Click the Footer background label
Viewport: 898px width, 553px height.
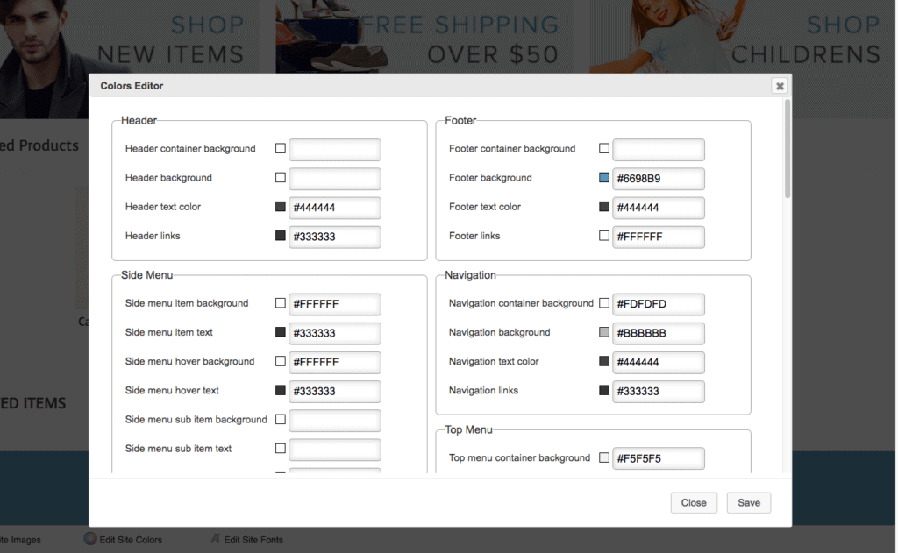[490, 178]
